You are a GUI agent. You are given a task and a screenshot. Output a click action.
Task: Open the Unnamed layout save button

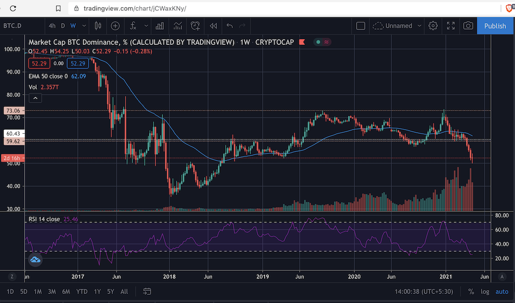tap(393, 26)
